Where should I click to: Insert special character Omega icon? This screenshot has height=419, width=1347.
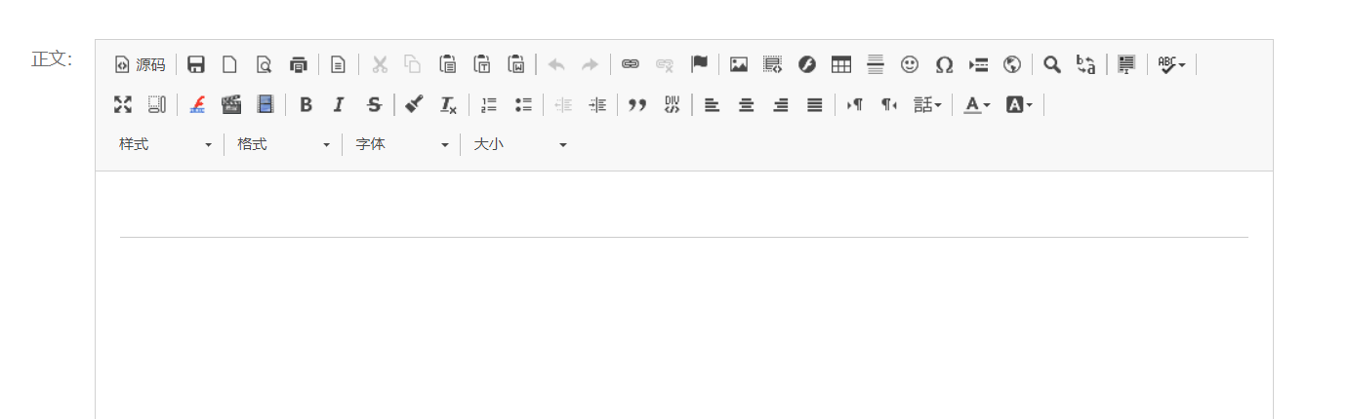[x=944, y=65]
